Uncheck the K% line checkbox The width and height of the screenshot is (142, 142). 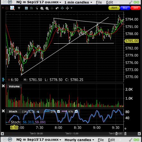point(76,111)
